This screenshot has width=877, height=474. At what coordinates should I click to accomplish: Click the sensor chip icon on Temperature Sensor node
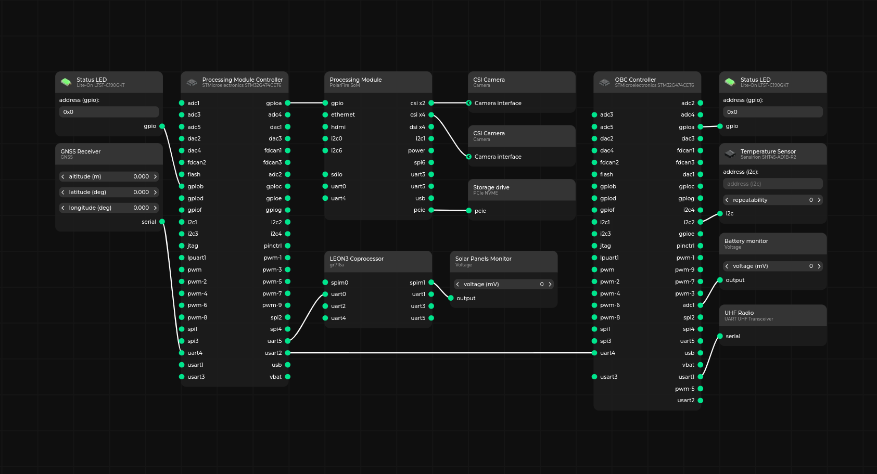coord(730,154)
